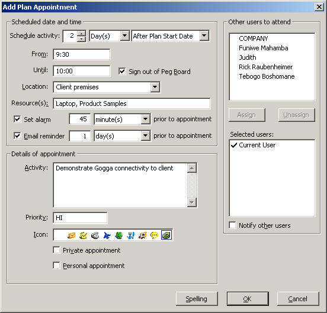Viewport: 327px width, 313px height.
Task: Toggle the Set alarm checkbox
Action: (x=17, y=120)
